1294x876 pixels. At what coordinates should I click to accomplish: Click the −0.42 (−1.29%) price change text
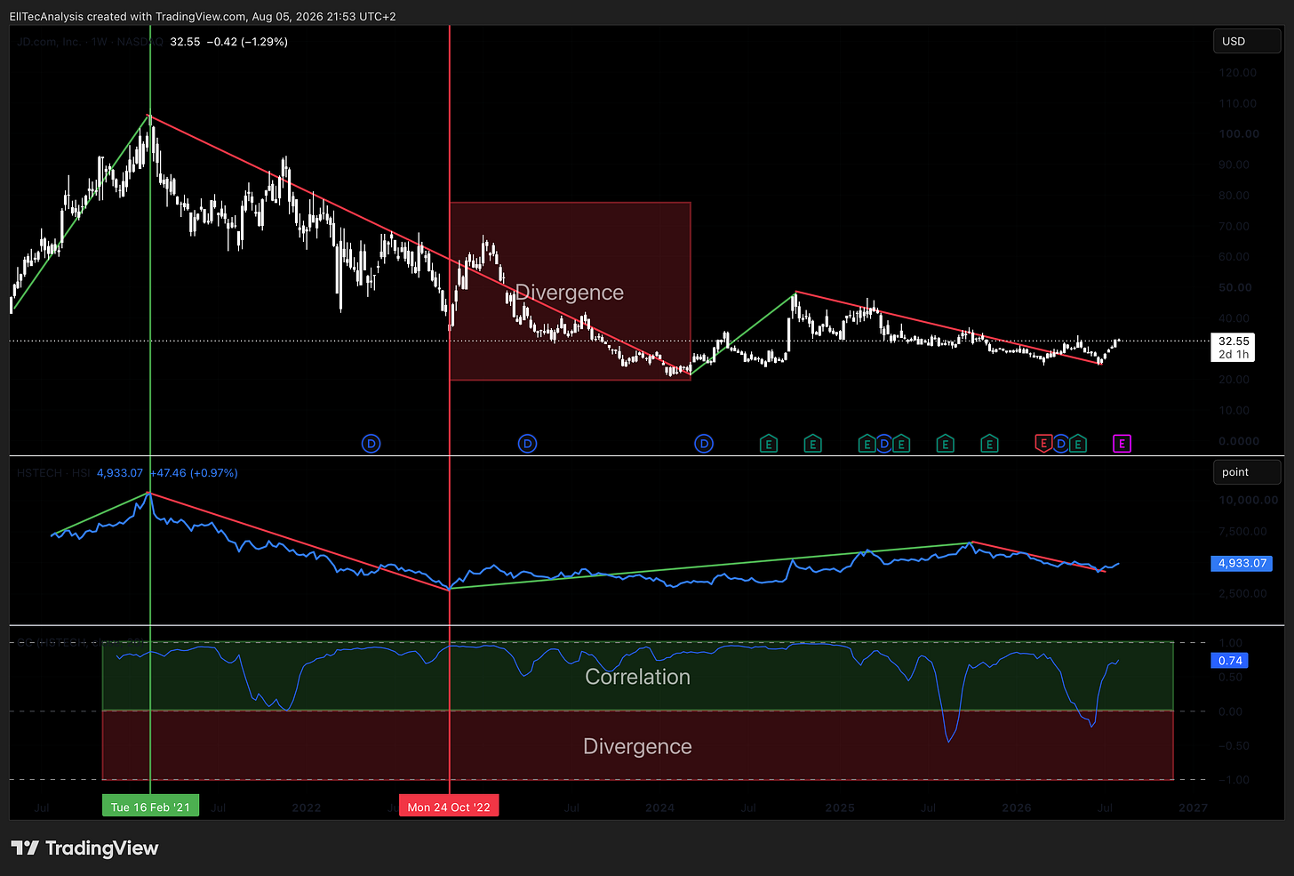click(247, 42)
